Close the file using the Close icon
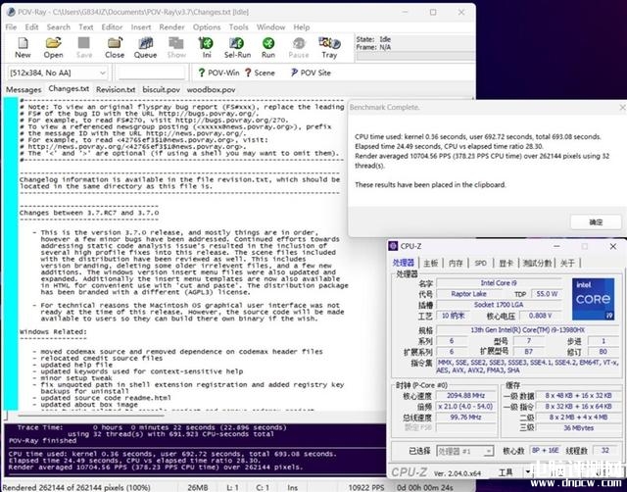 pos(115,48)
